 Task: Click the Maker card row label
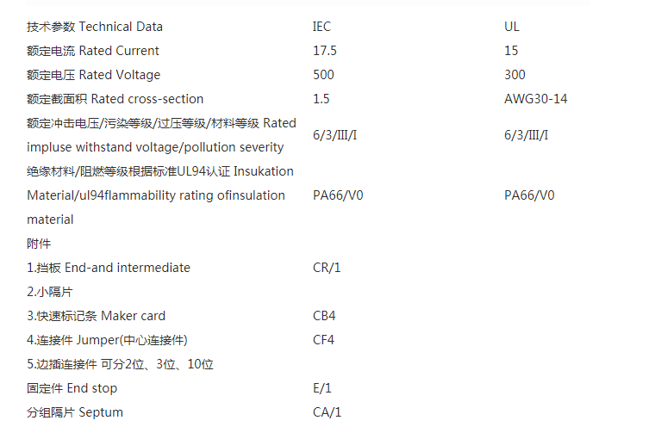(96, 316)
